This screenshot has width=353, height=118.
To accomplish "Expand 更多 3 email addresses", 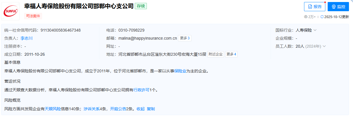I will pos(185,38).
